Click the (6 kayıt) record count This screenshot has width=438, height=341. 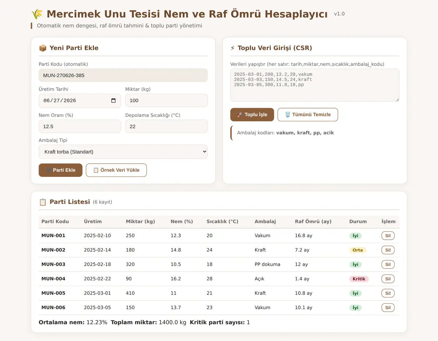pyautogui.click(x=103, y=202)
